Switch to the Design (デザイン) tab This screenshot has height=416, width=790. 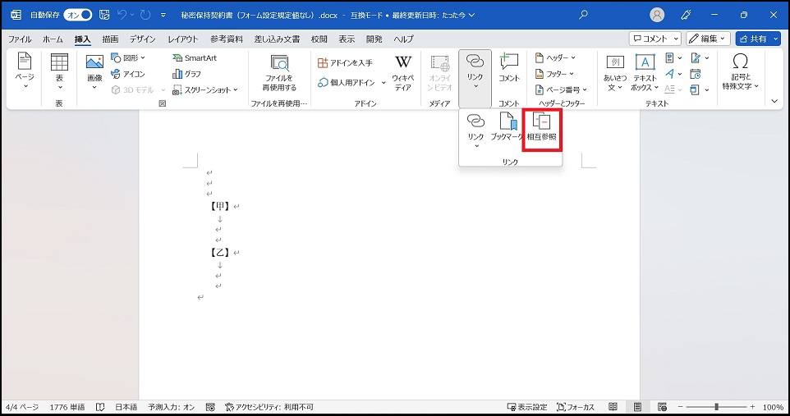pos(143,39)
